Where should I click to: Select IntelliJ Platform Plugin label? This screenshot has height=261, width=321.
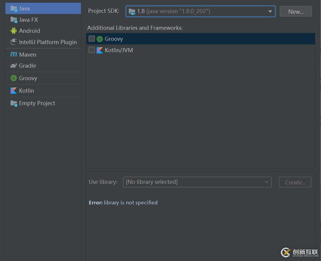coord(48,42)
